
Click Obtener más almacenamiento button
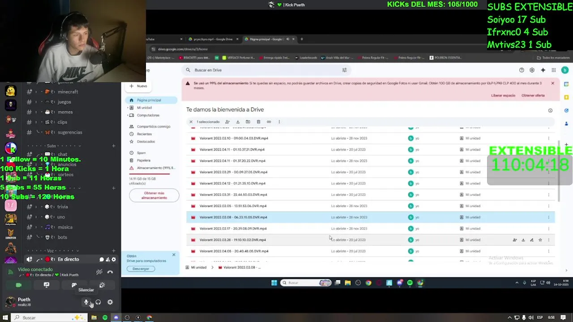(x=154, y=195)
